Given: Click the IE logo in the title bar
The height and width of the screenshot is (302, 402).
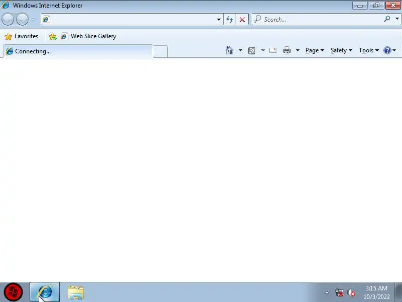Looking at the screenshot, I should click(6, 5).
